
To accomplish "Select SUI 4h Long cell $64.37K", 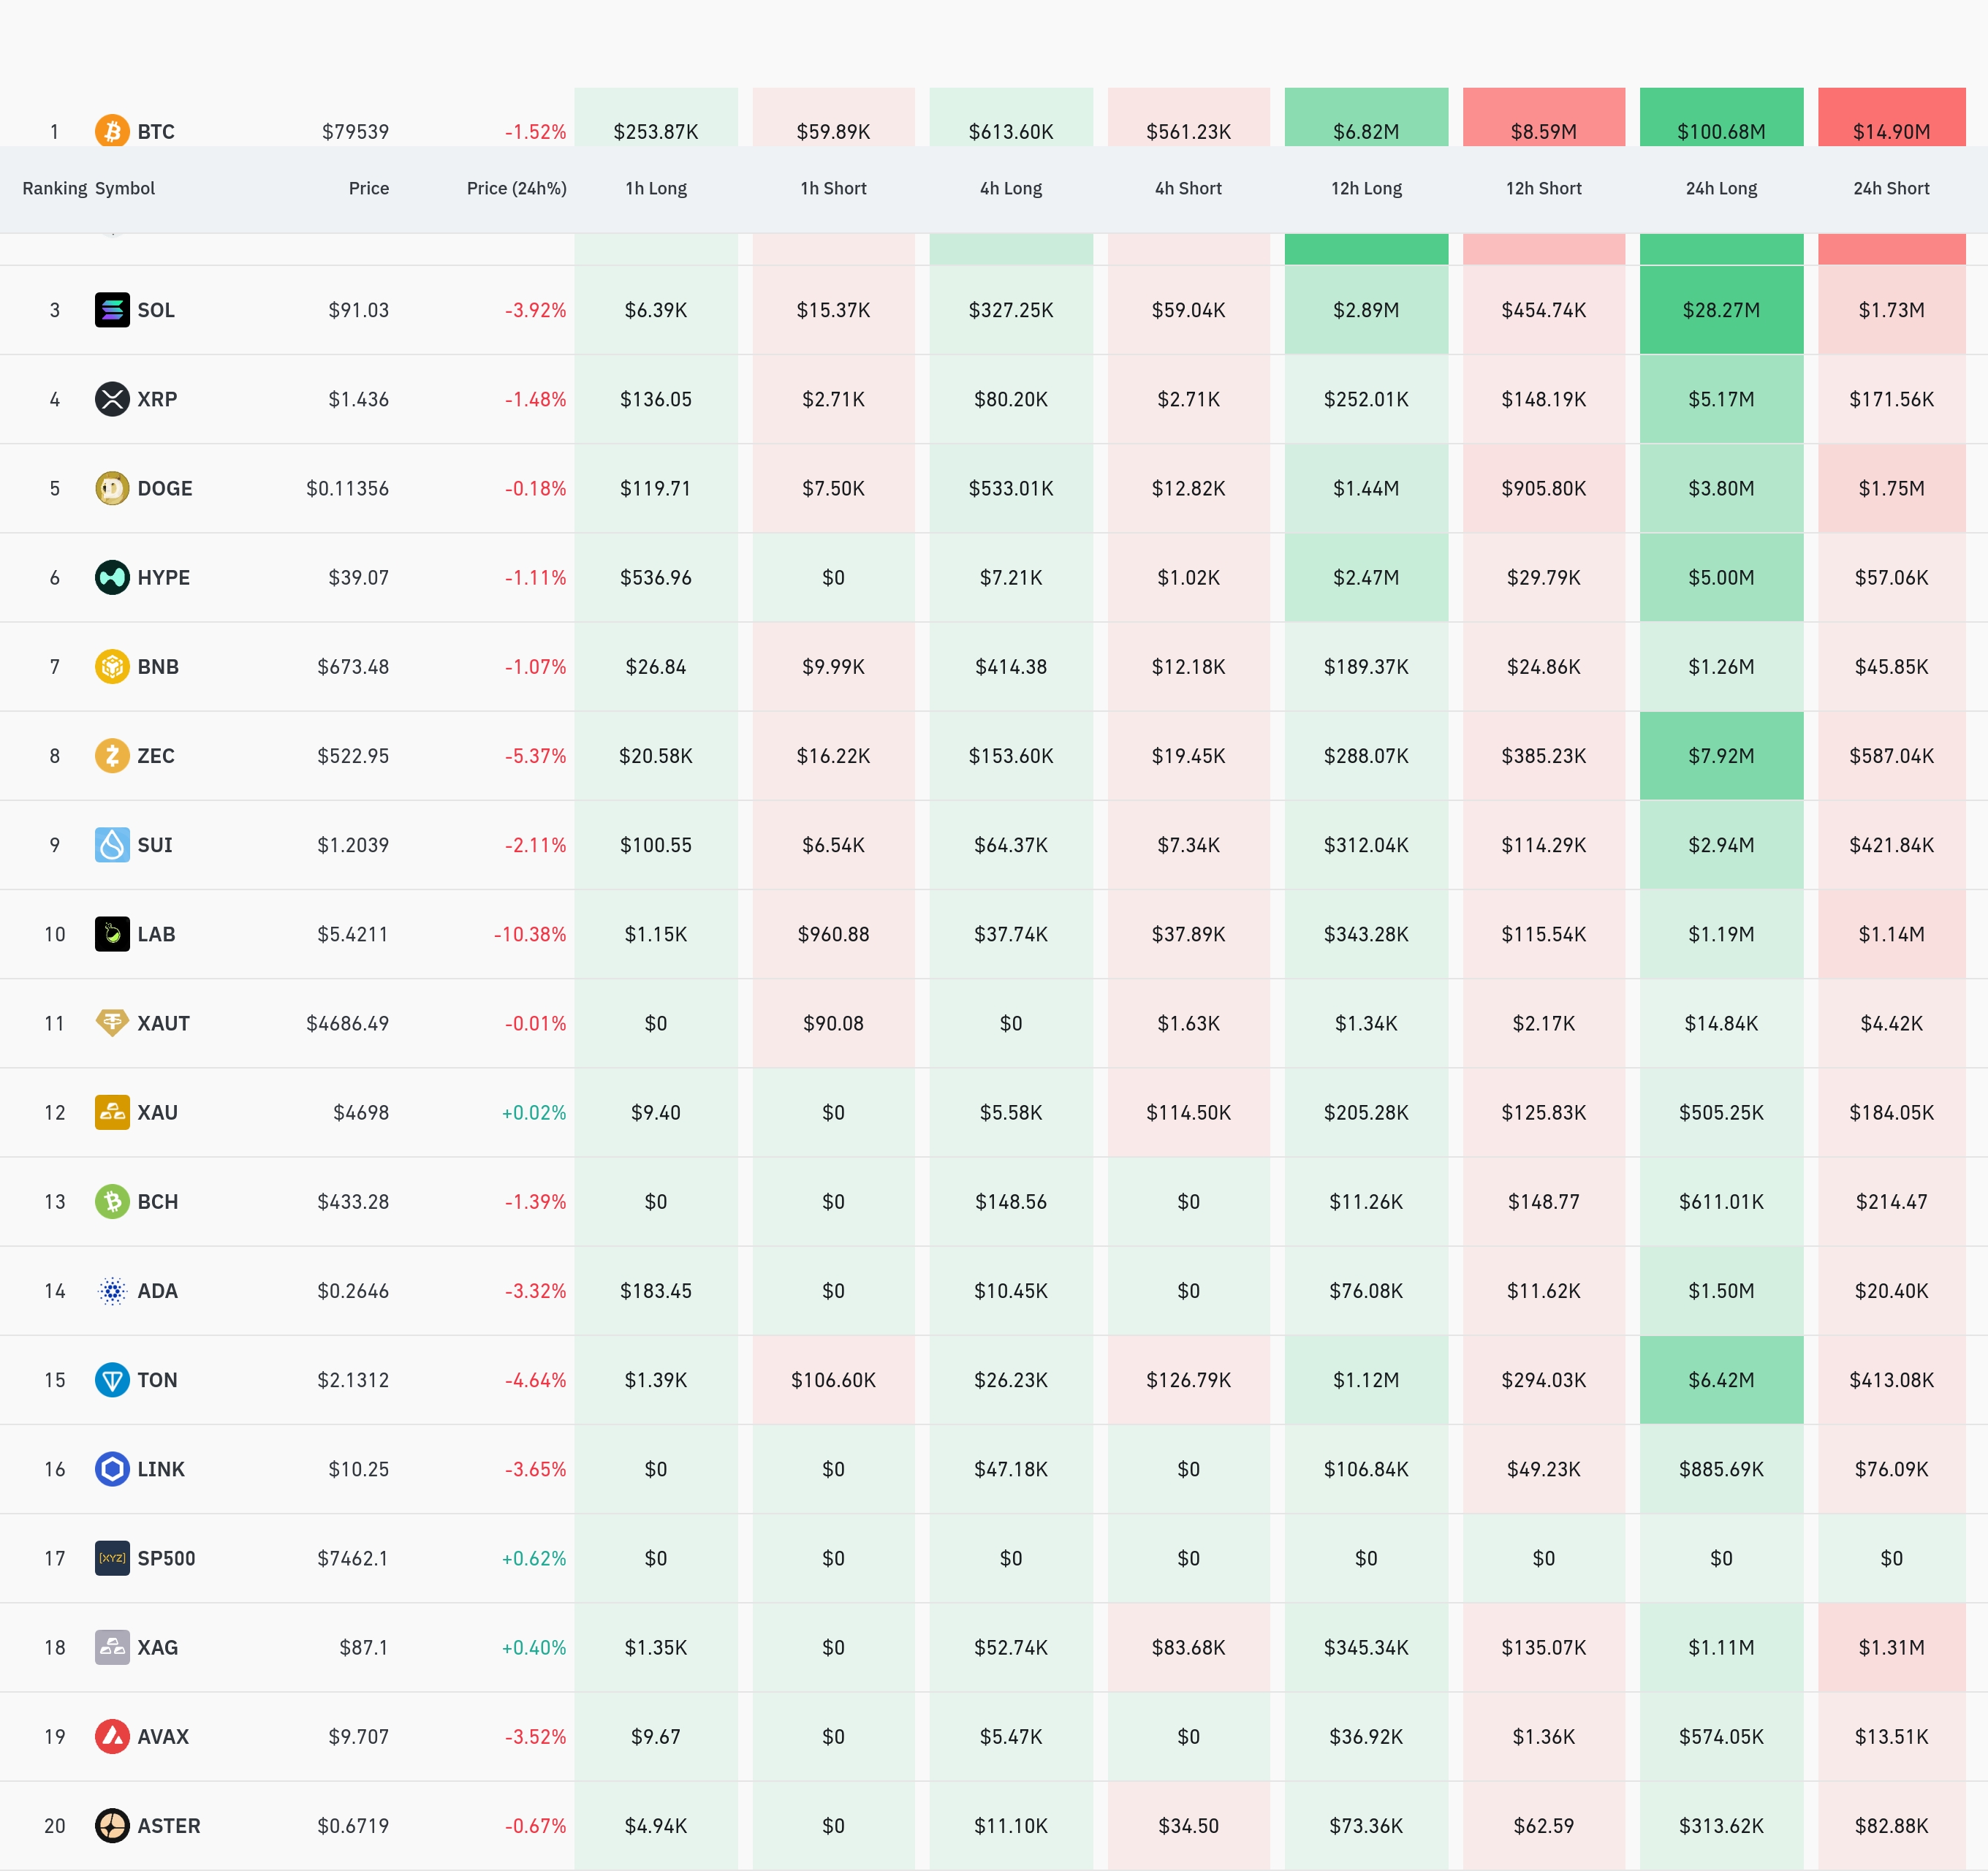I will pos(1011,845).
